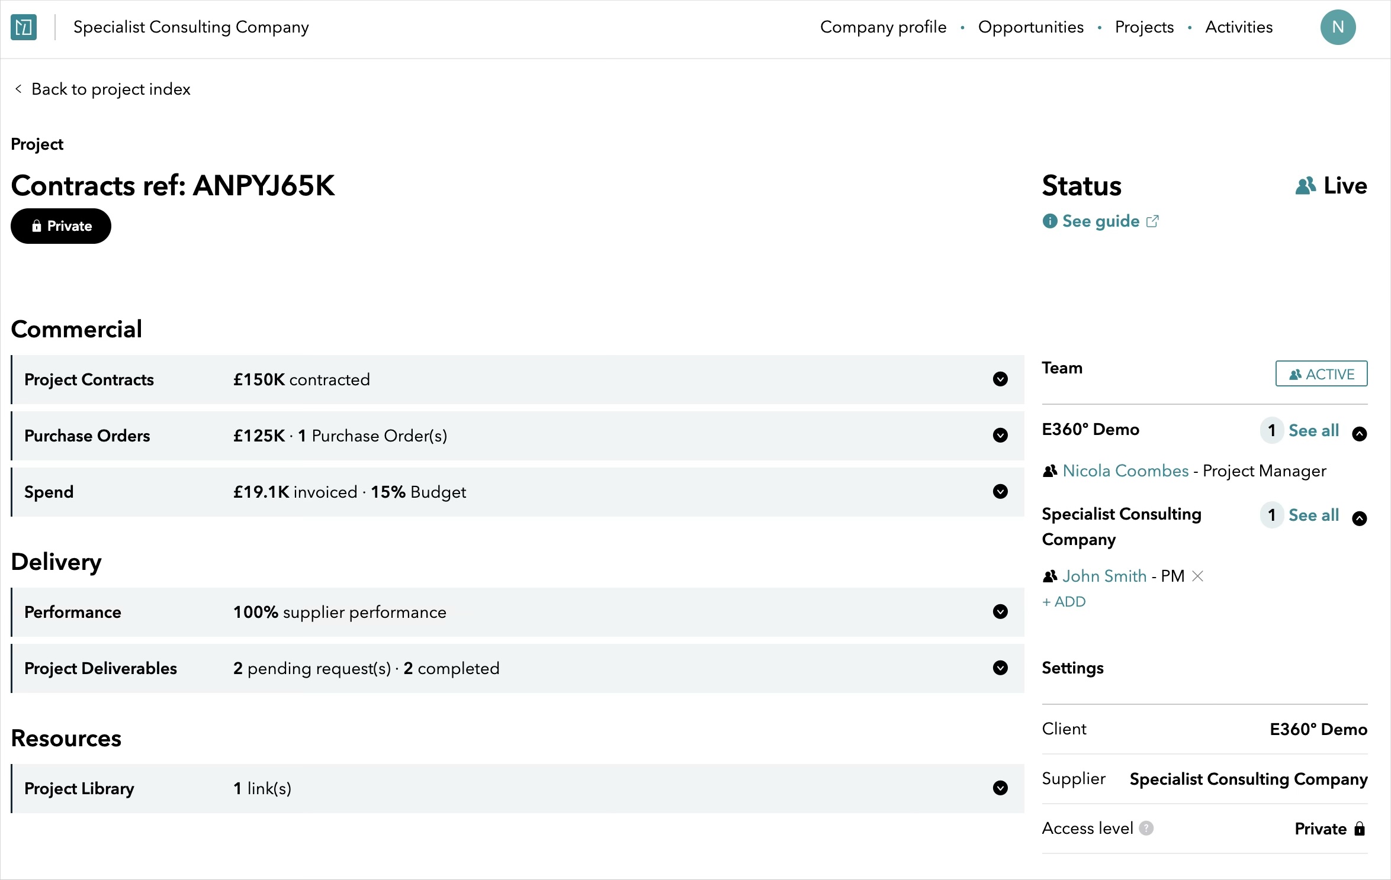1391x880 pixels.
Task: See all Specialist Consulting Company members
Action: pyautogui.click(x=1313, y=515)
